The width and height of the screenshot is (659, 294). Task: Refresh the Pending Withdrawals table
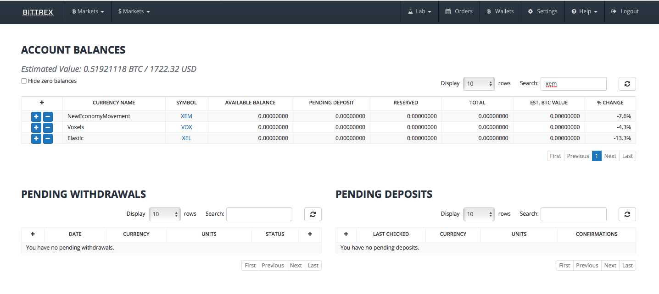(x=313, y=214)
